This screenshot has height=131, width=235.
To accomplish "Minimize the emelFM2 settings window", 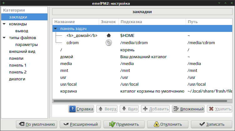I will [x=219, y=3].
